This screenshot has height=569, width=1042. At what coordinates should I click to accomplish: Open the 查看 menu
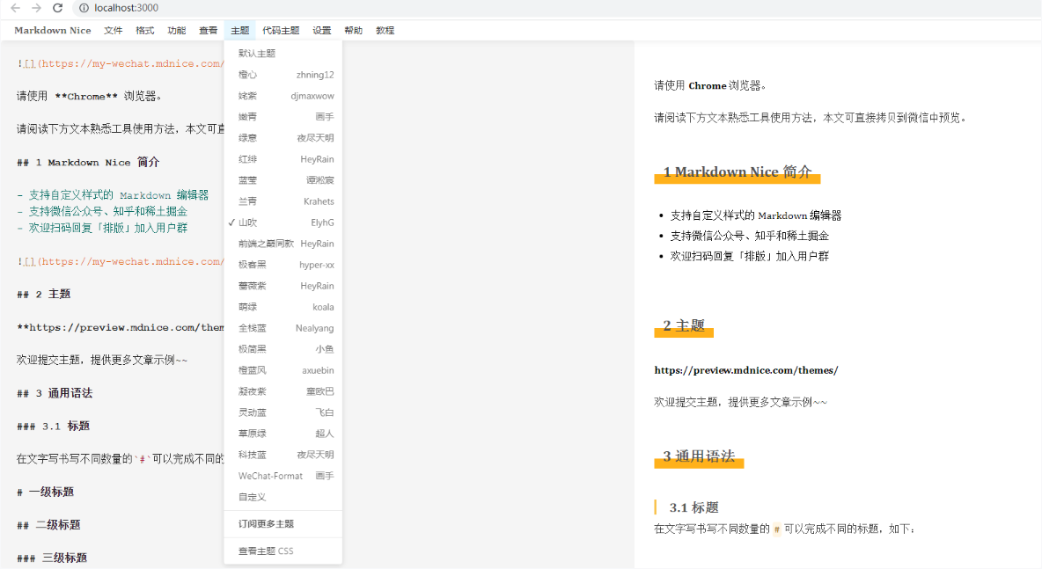coord(208,31)
